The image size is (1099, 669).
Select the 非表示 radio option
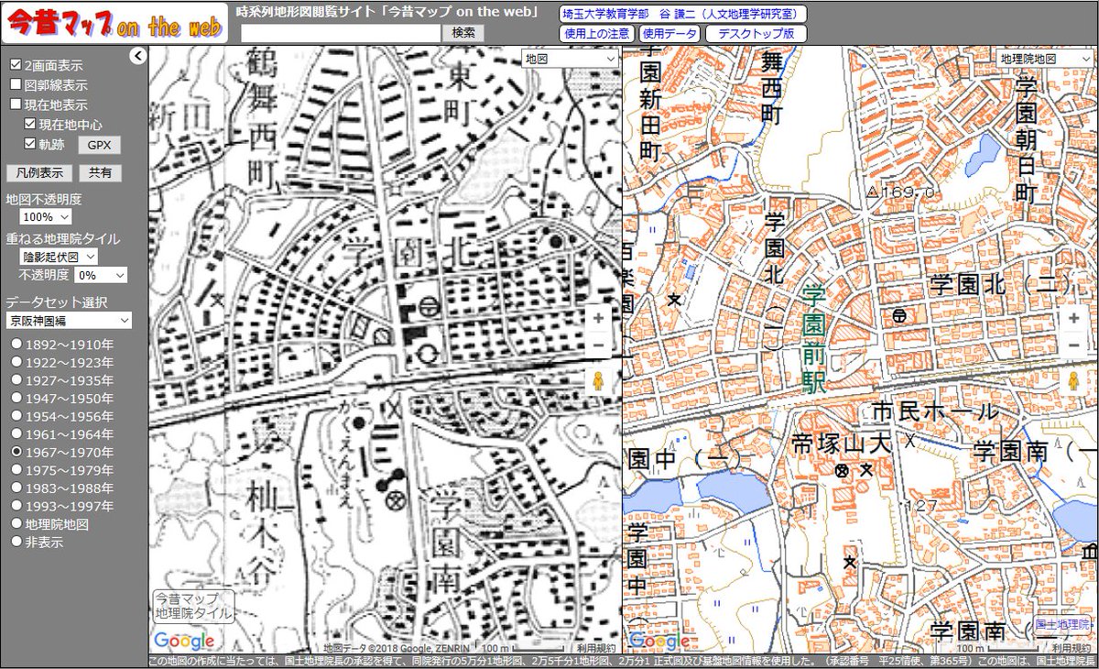[x=16, y=542]
